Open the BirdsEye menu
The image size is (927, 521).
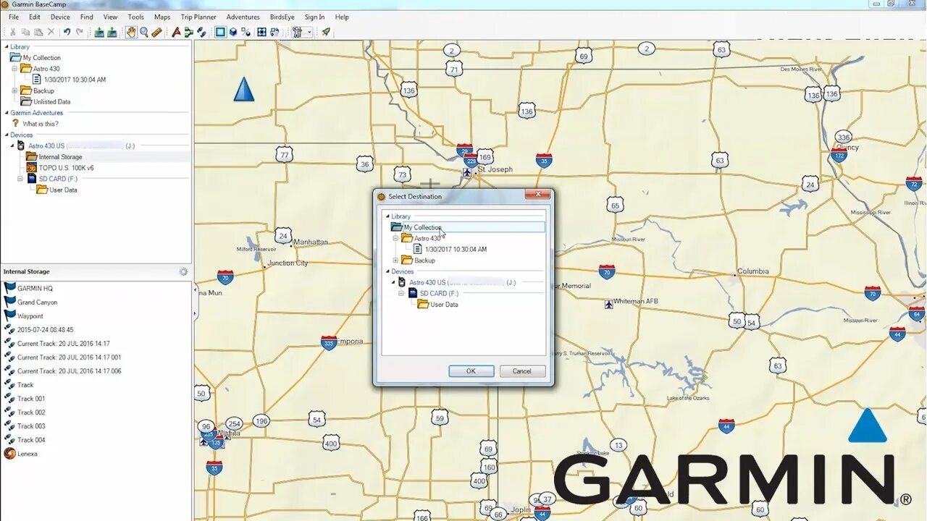(x=282, y=17)
